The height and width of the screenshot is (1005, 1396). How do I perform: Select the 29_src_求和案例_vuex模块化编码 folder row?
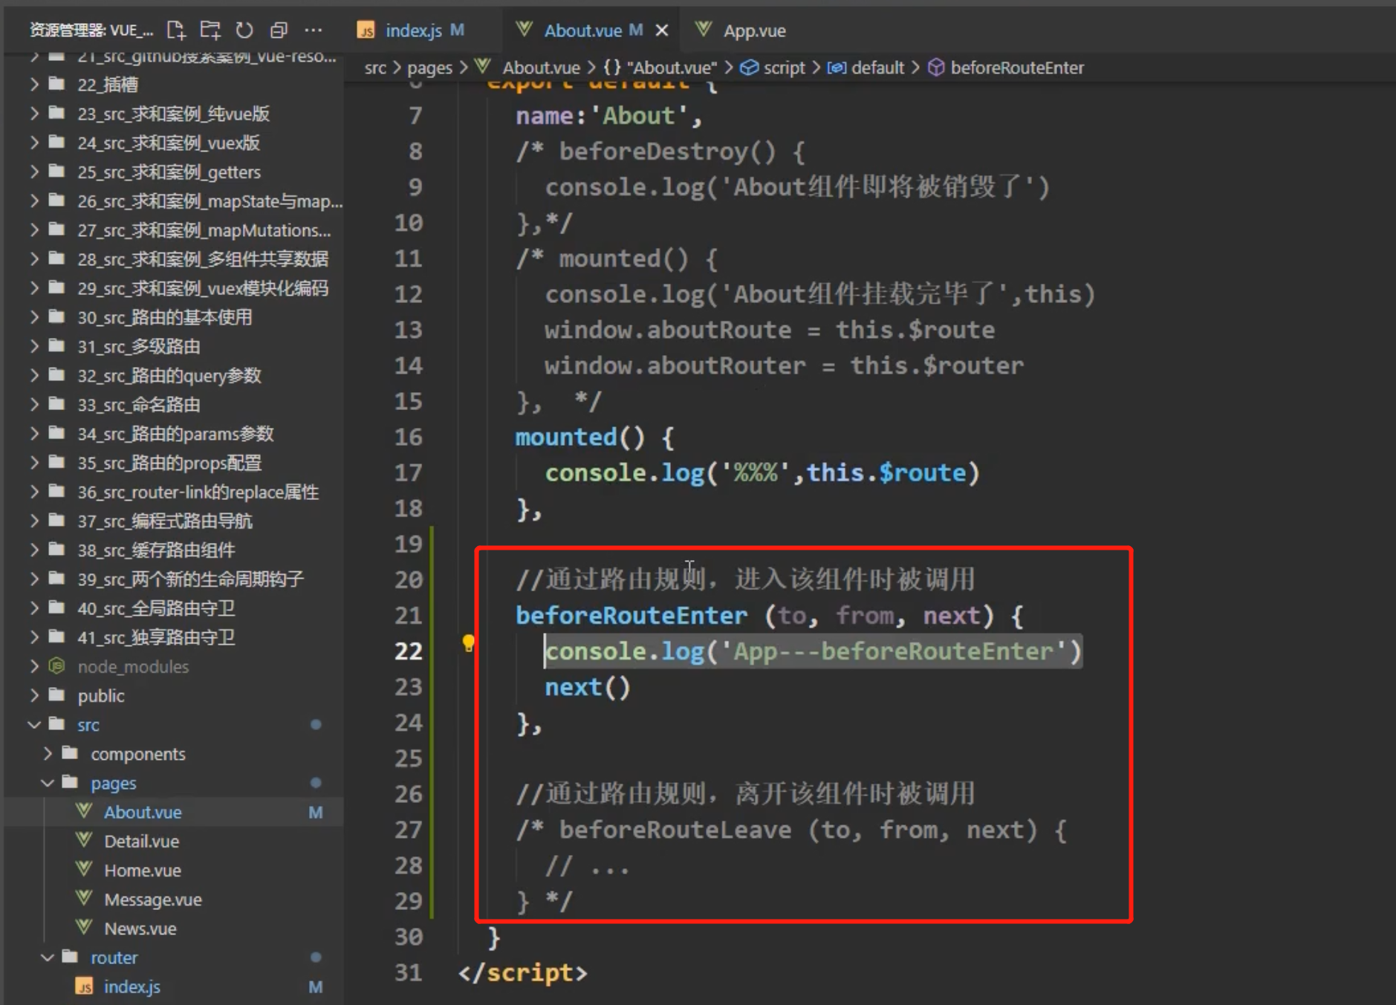tap(174, 288)
